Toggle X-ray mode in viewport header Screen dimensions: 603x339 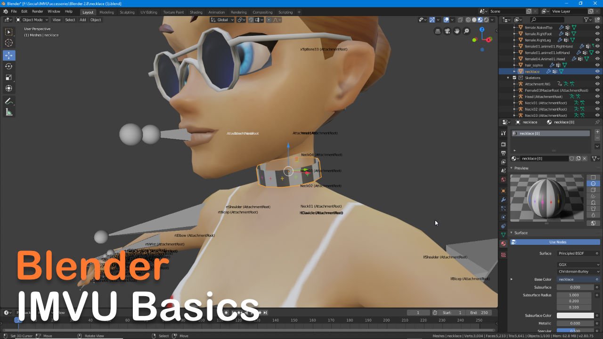(x=461, y=20)
